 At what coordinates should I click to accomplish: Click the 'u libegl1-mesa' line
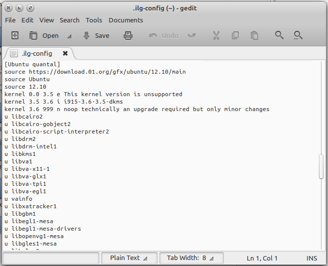(x=29, y=221)
